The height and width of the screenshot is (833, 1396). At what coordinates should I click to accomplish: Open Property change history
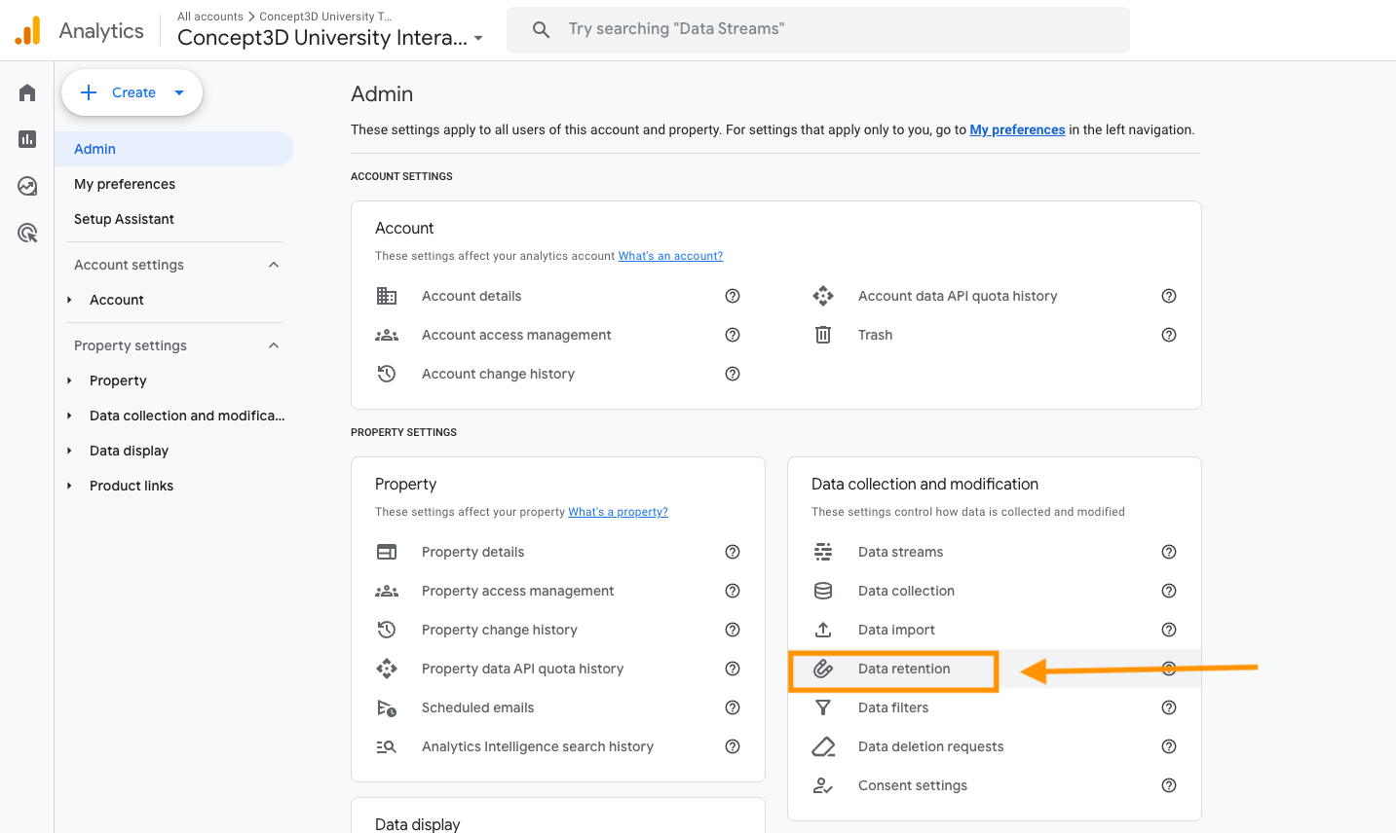coord(500,630)
